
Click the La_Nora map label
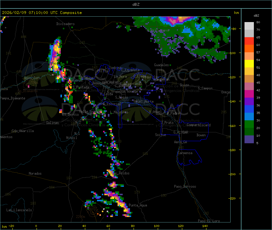coord(120,76)
